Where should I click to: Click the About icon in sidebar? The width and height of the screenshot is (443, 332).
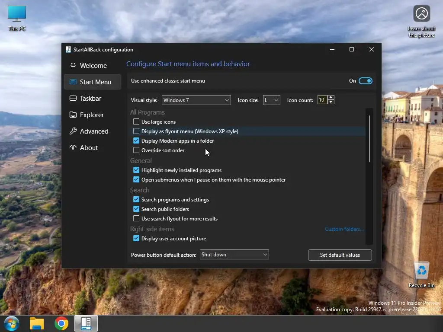73,147
